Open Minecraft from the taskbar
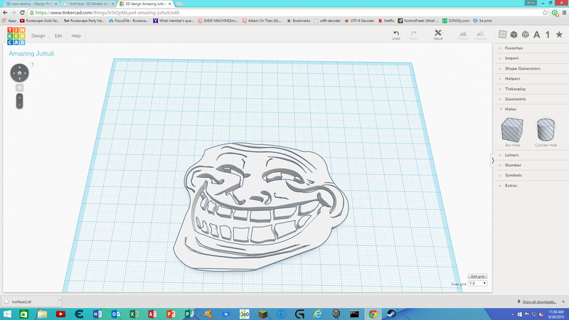 (262, 314)
